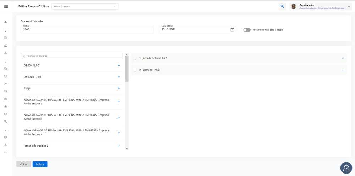Click the Editar Escala Cíclica title
The height and width of the screenshot is (176, 355).
(33, 6)
